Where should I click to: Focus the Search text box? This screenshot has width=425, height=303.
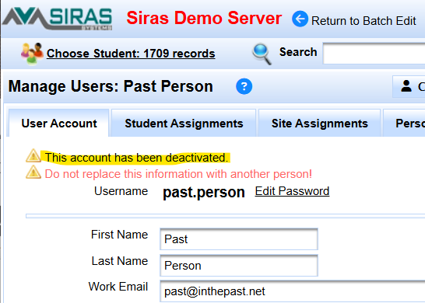click(x=374, y=53)
